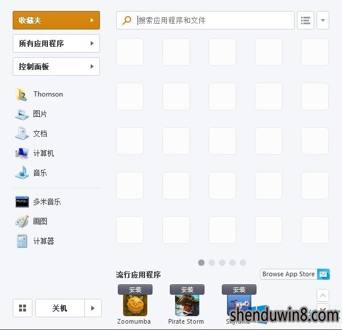The width and height of the screenshot is (342, 330).
Task: Expand 所有应用程序 menu
Action: (x=56, y=43)
